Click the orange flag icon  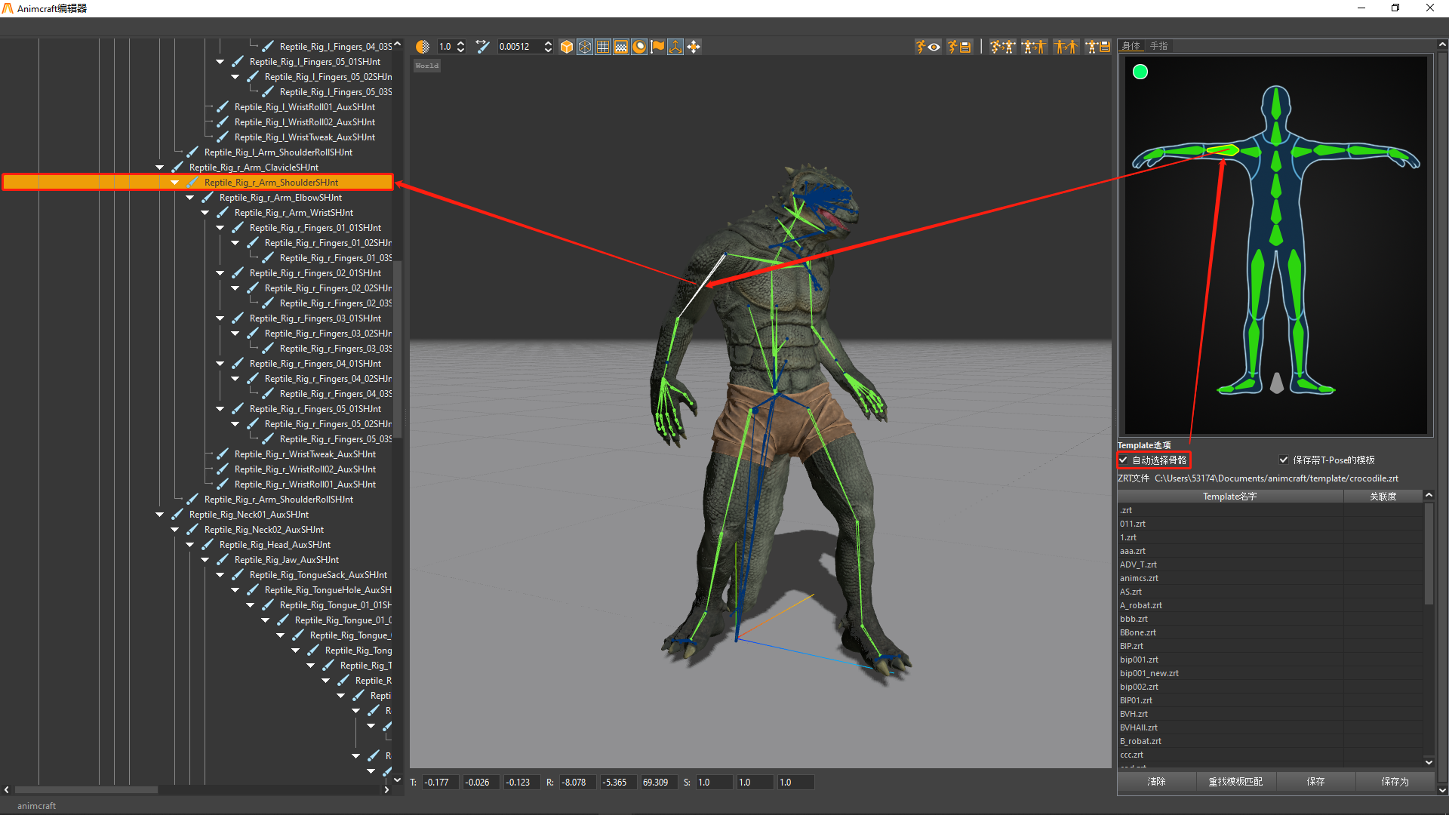(x=657, y=47)
